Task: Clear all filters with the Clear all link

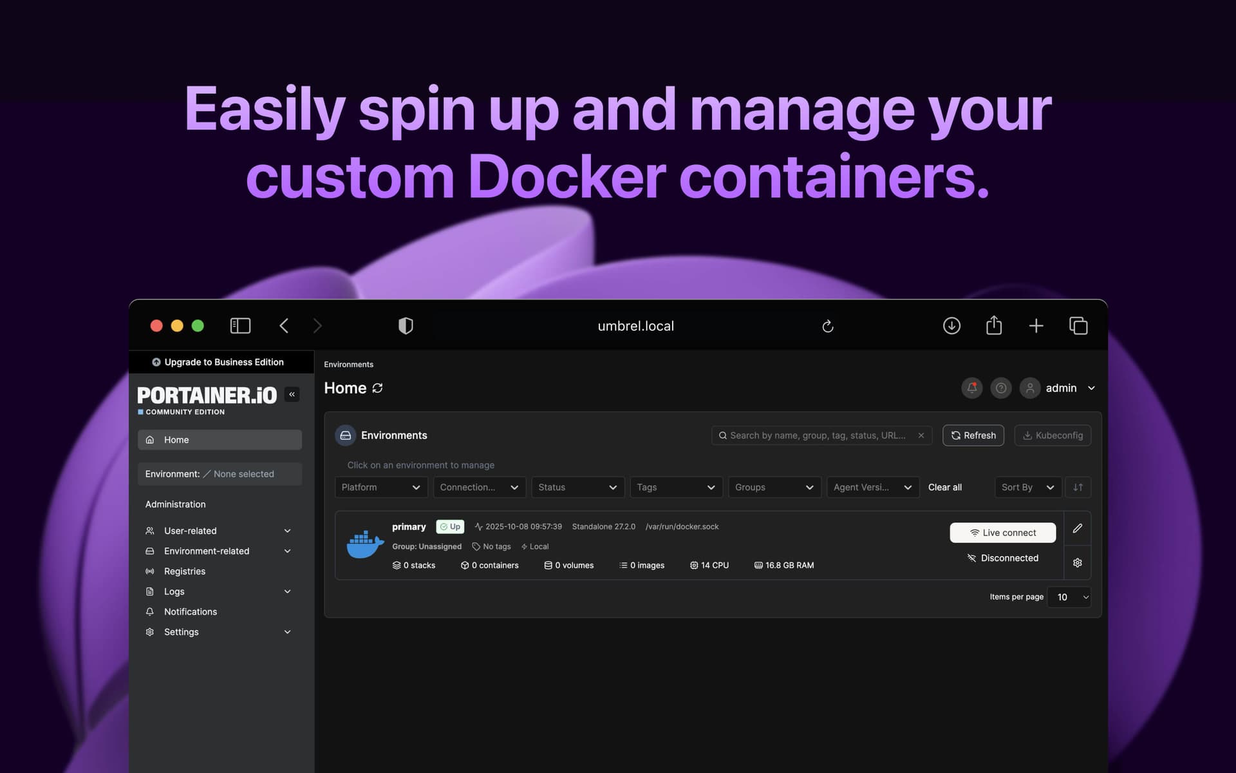Action: click(x=944, y=487)
